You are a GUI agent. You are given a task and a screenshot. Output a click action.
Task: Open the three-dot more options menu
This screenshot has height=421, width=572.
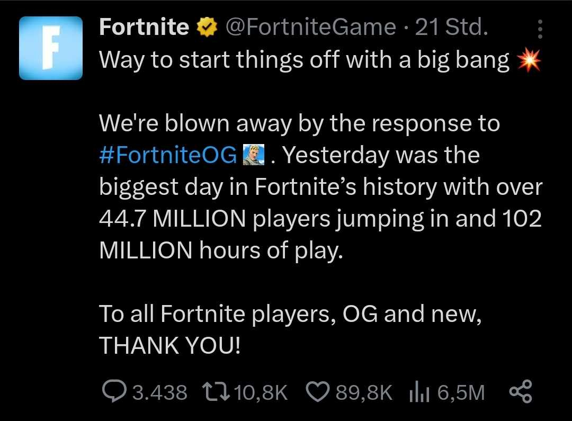pyautogui.click(x=540, y=30)
